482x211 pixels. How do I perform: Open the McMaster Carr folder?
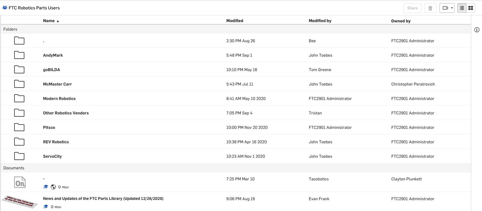[57, 84]
